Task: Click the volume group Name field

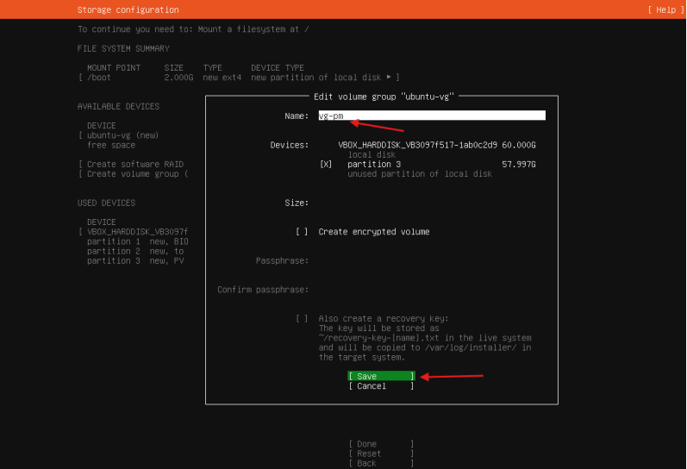Action: pos(431,116)
